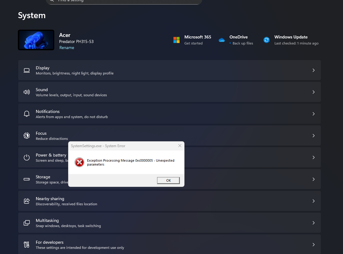Click the 'SystemSettings.exe - System Error' title
The image size is (343, 254).
98,146
